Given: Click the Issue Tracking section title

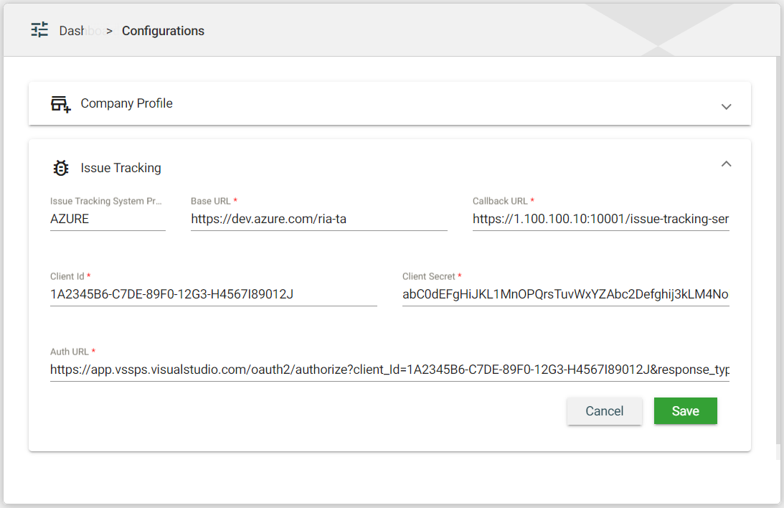Looking at the screenshot, I should pos(121,168).
